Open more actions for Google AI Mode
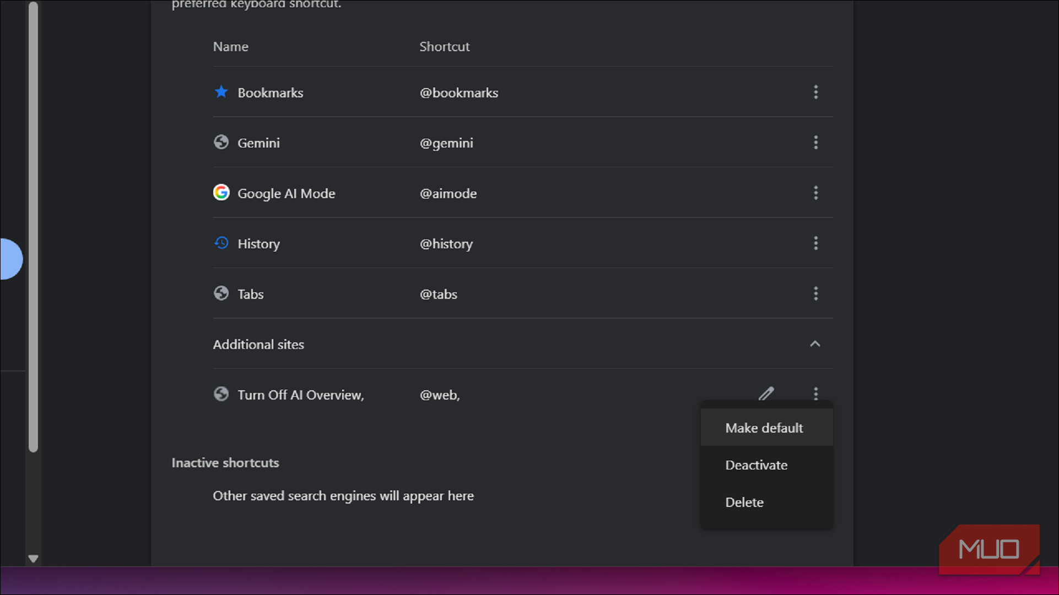This screenshot has width=1059, height=595. (815, 193)
